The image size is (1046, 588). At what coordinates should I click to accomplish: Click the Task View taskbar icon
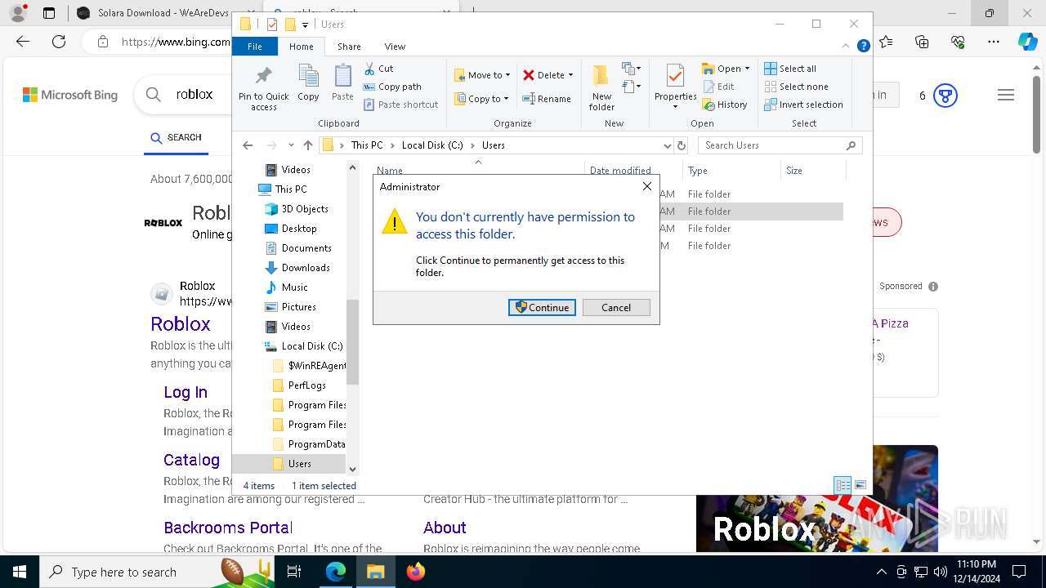(294, 572)
